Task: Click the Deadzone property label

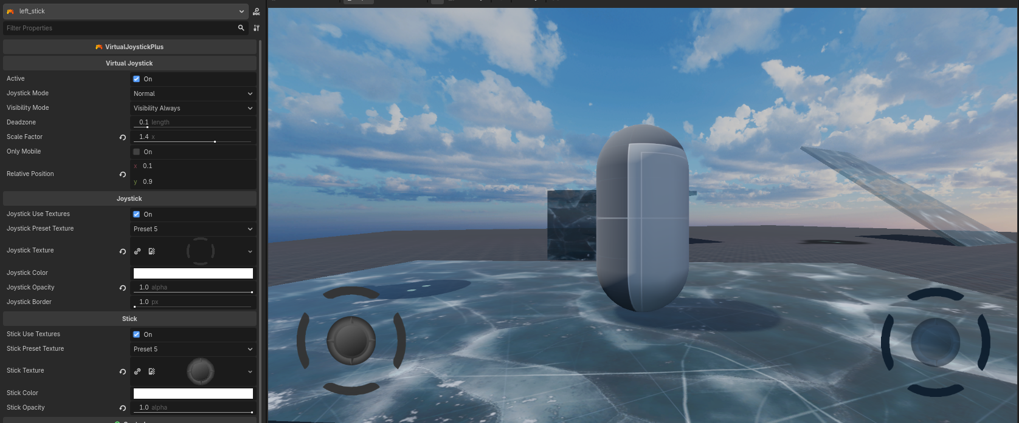Action: pyautogui.click(x=21, y=122)
